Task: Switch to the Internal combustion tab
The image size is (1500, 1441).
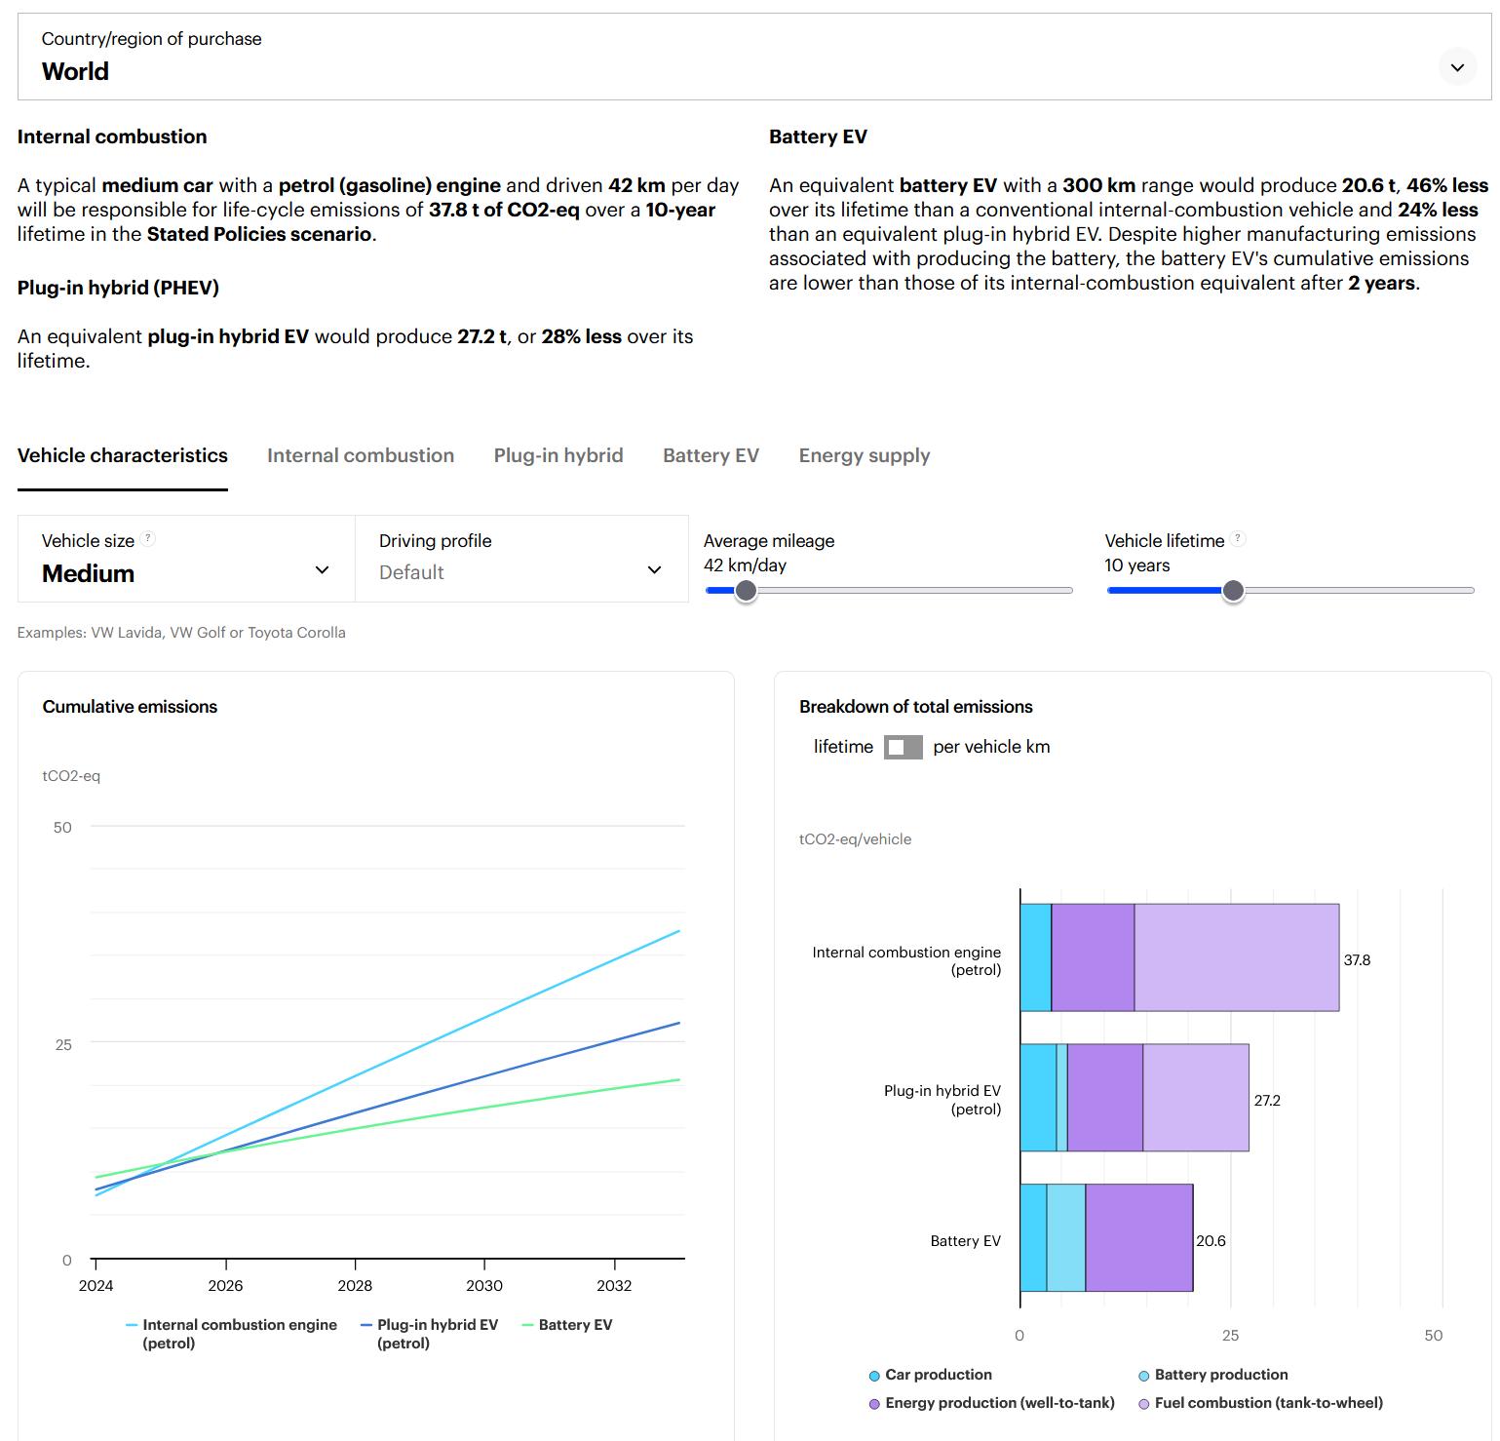Action: (x=361, y=456)
